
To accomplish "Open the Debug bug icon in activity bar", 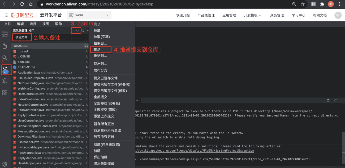I will [x=5, y=81].
